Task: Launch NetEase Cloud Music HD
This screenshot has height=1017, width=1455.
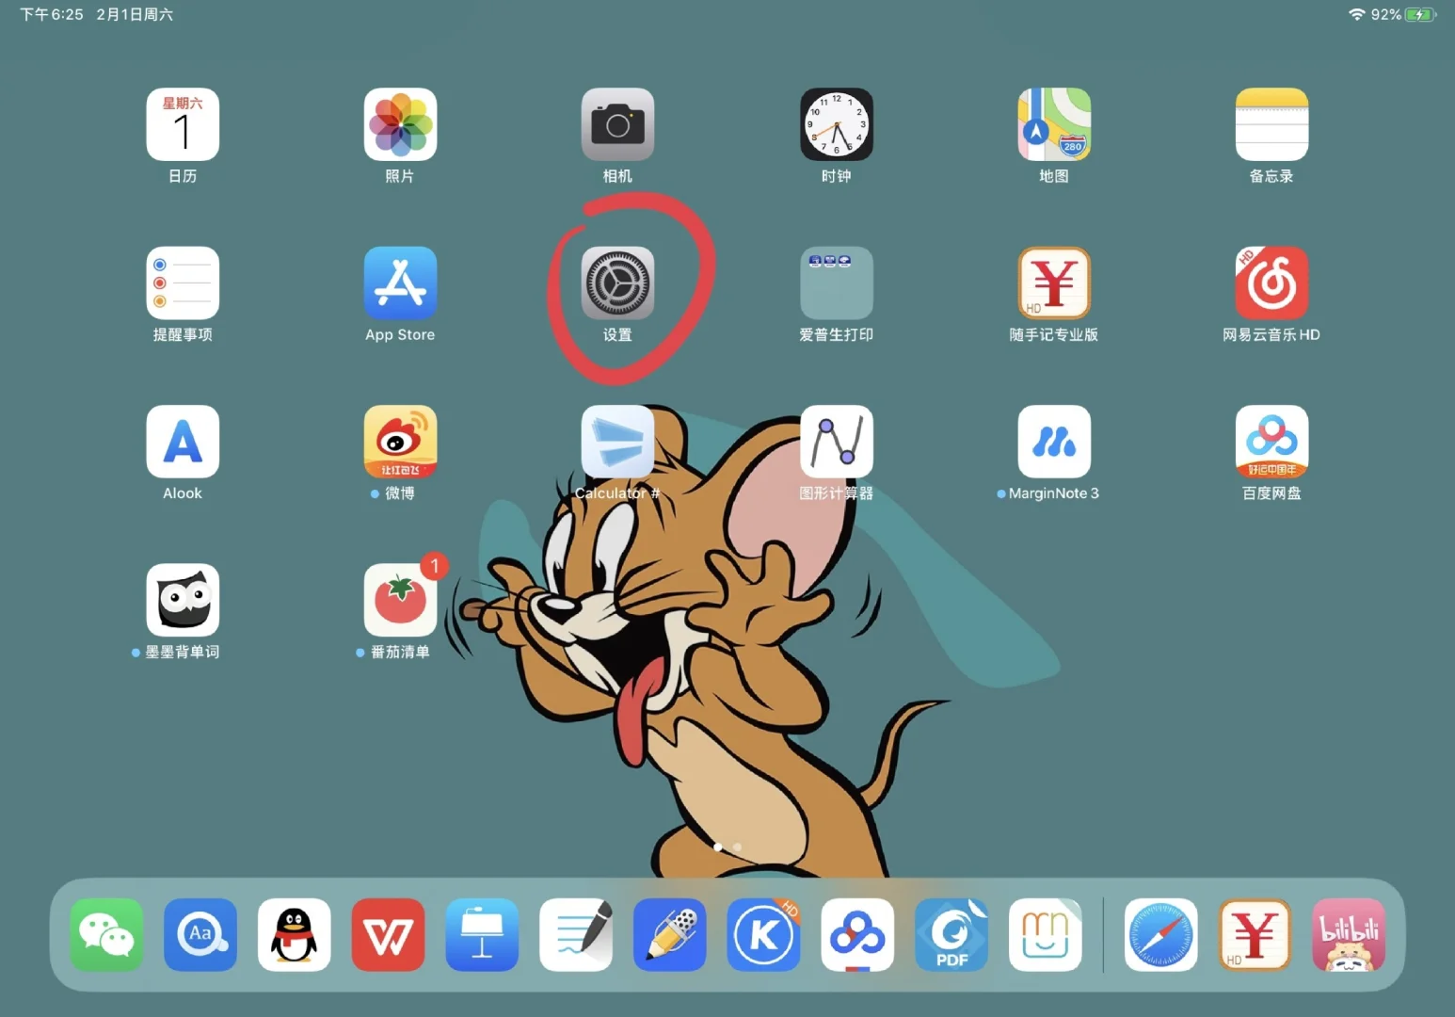Action: point(1271,283)
